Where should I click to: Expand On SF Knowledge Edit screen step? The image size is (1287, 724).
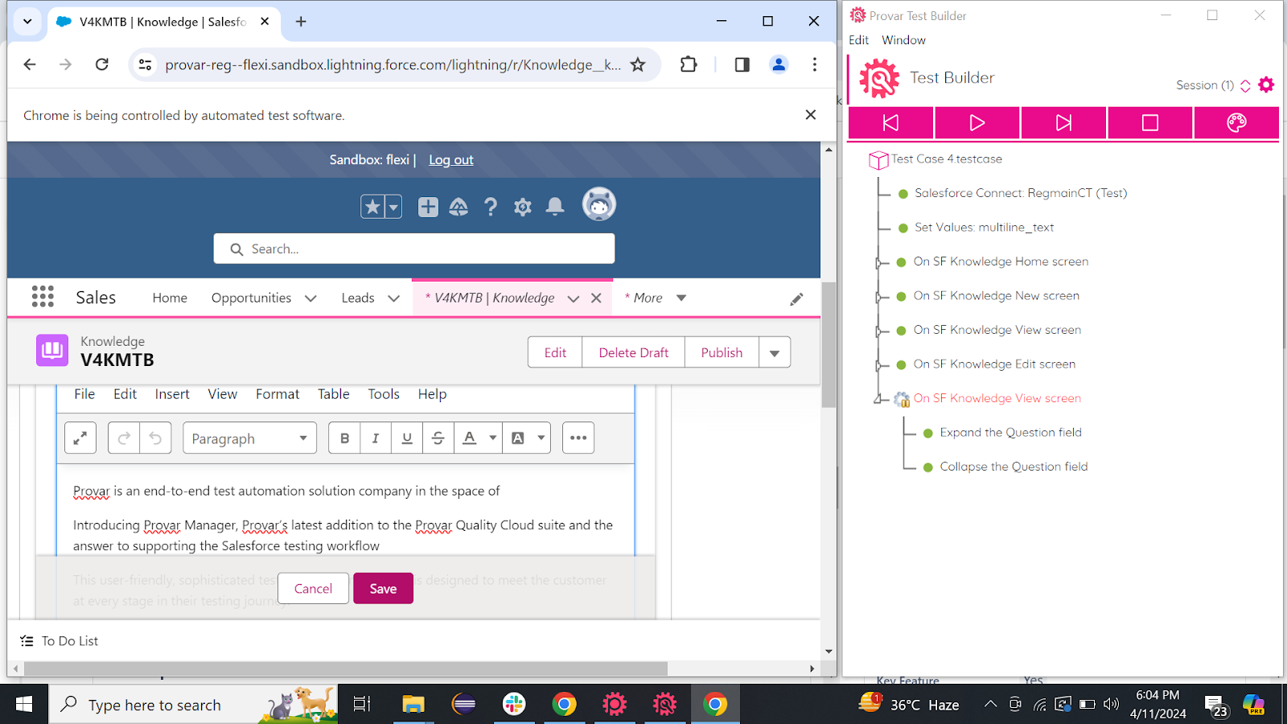[879, 365]
